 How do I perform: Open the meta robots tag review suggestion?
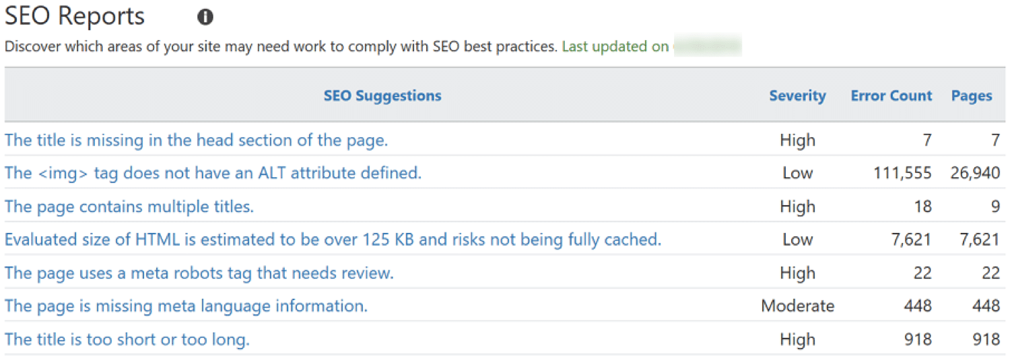coord(199,273)
